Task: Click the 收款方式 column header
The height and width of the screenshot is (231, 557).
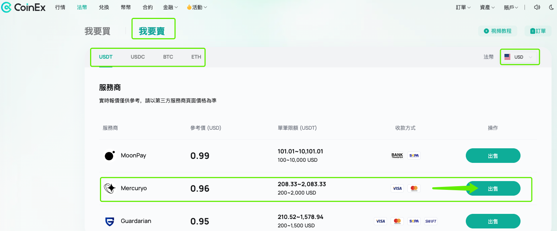Action: tap(406, 128)
